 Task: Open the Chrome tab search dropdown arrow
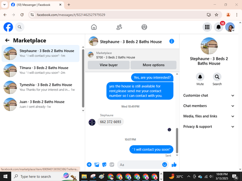(x=4, y=5)
